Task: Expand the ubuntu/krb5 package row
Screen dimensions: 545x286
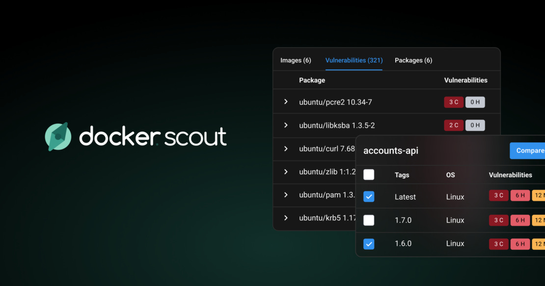Action: (x=287, y=218)
